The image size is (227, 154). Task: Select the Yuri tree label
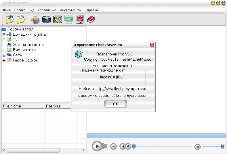pos(16,39)
